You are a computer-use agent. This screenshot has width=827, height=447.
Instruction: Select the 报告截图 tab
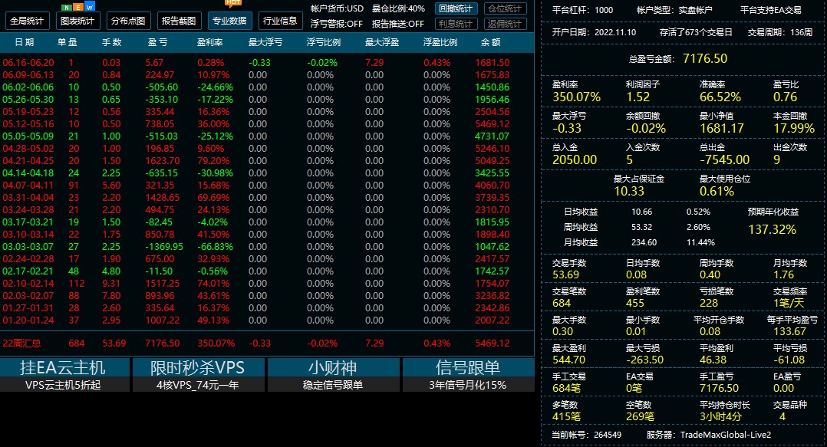click(x=179, y=21)
